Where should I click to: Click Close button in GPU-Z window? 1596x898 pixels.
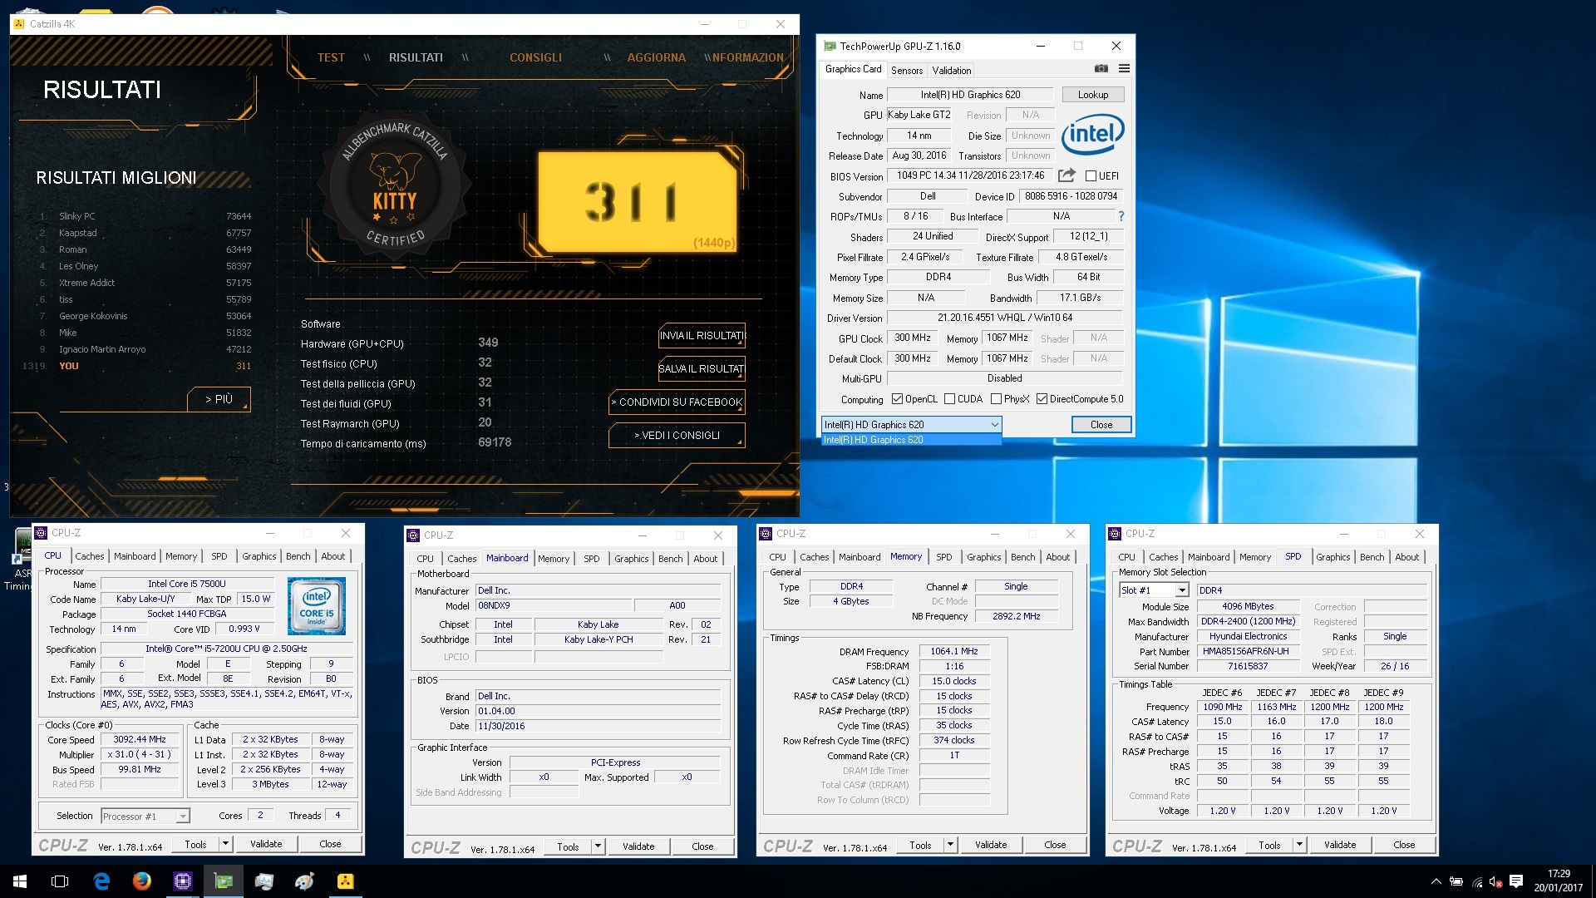[1101, 425]
